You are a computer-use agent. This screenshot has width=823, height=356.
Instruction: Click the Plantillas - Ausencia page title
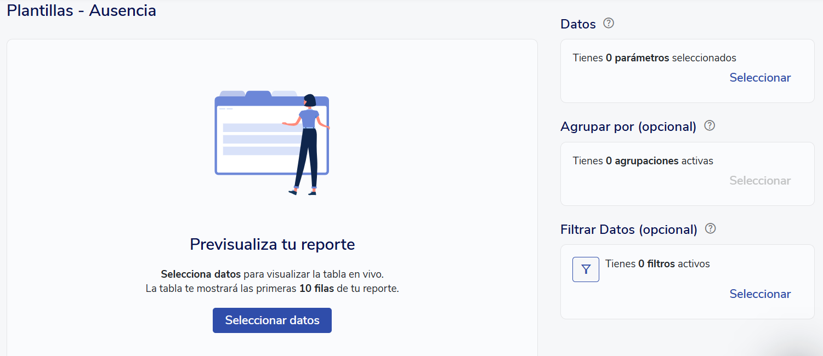coord(81,10)
